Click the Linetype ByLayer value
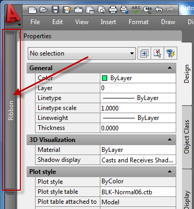194x209 pixels. 138,98
